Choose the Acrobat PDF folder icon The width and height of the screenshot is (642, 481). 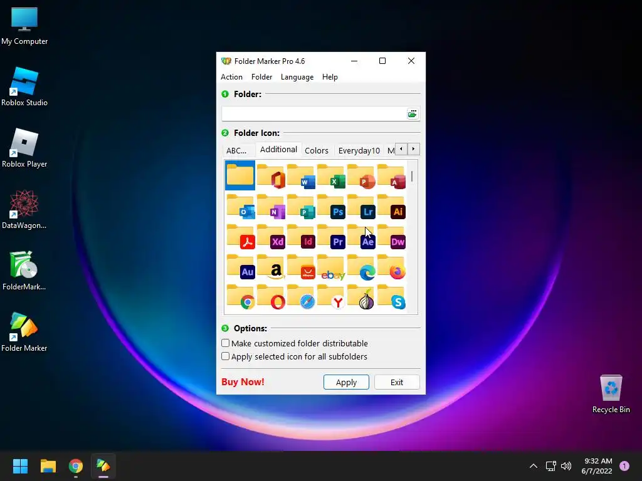point(240,236)
